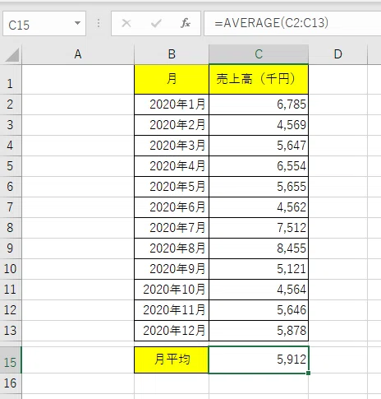The width and height of the screenshot is (381, 399).
Task: Select row 1 header
Action: point(11,80)
